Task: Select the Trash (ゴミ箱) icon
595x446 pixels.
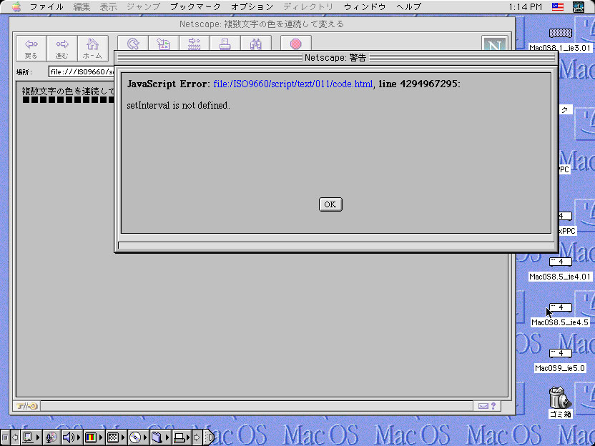Action: [x=560, y=398]
